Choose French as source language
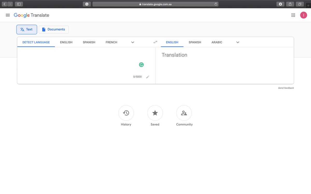 111,42
